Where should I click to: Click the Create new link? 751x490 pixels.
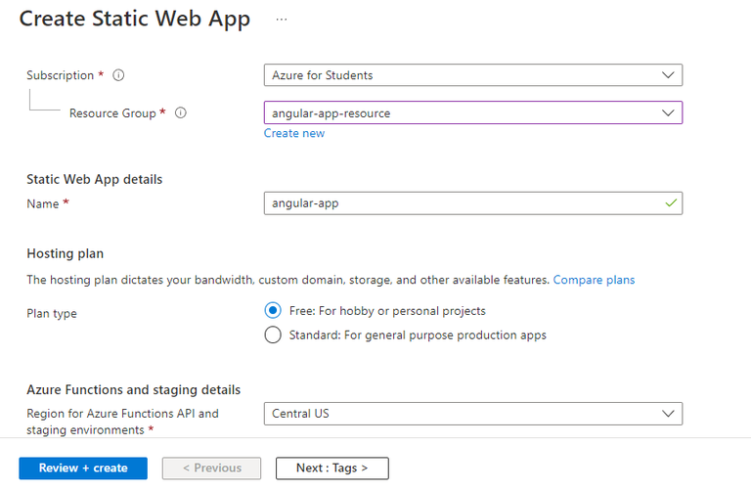(x=294, y=134)
